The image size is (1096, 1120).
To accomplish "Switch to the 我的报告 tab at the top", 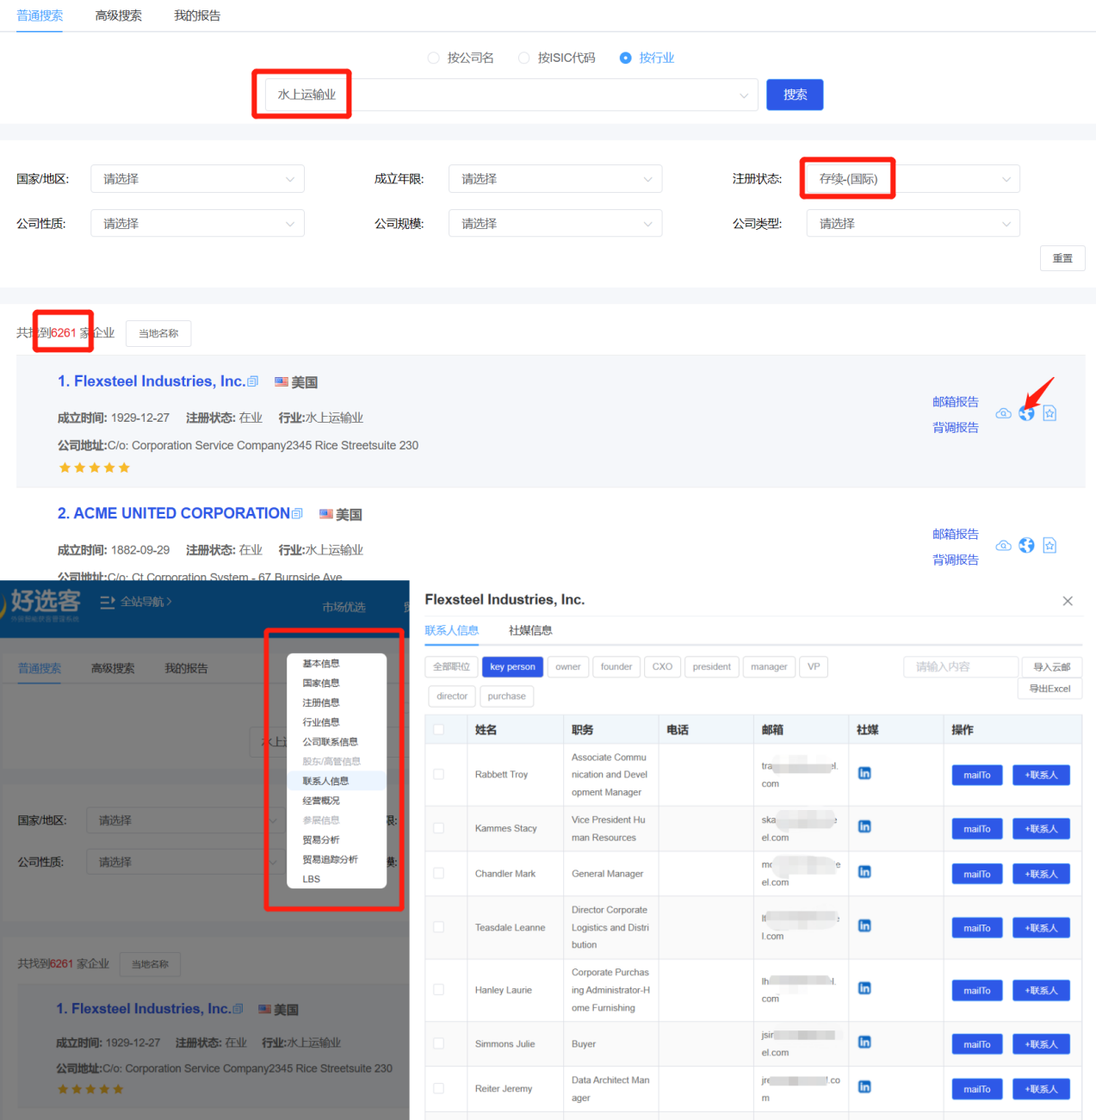I will 197,15.
